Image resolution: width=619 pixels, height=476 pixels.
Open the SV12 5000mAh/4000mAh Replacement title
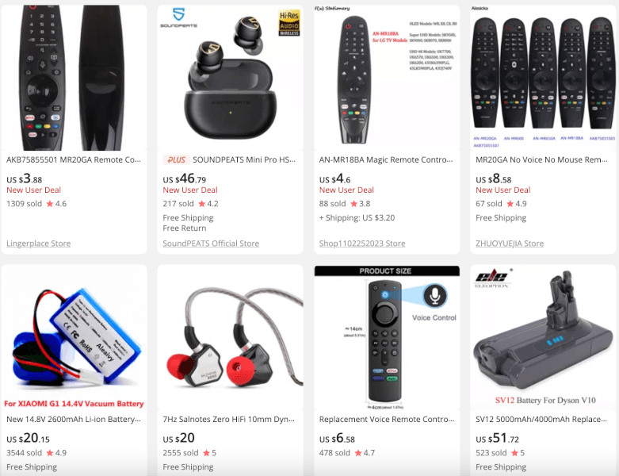541,419
